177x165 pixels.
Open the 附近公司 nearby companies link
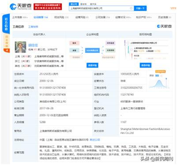[95, 140]
